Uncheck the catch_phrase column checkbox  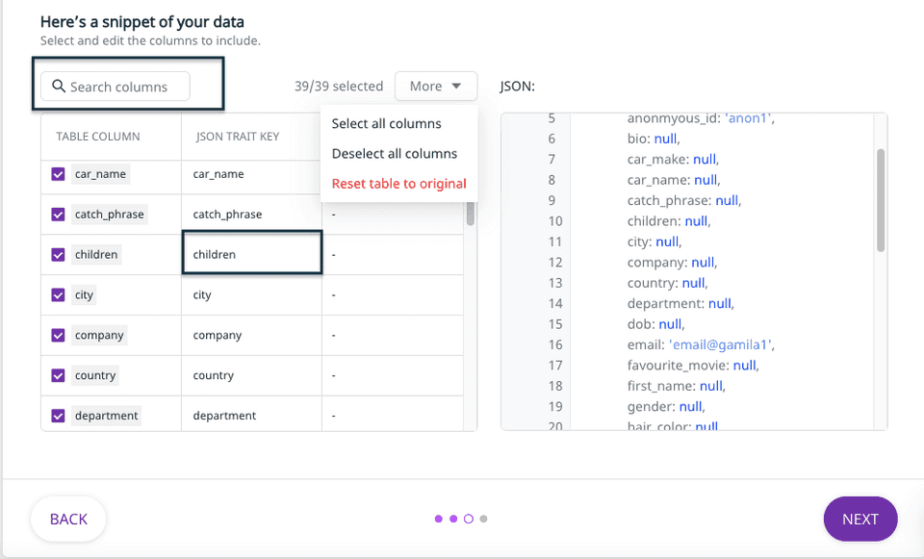coord(58,215)
